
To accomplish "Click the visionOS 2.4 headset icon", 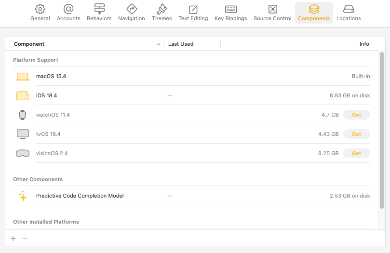I will (23, 153).
